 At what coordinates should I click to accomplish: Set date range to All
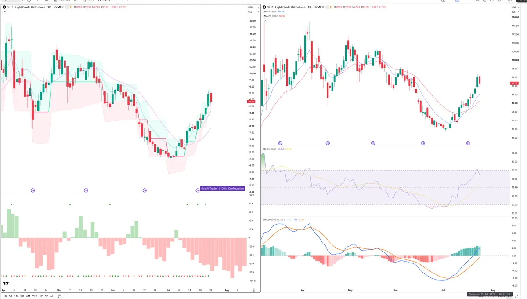[51, 296]
